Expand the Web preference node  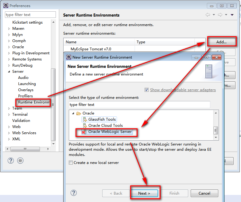(x=9, y=127)
